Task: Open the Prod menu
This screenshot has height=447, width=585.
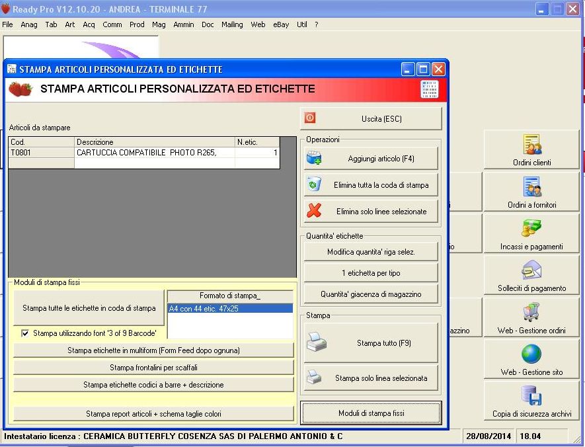Action: pos(137,24)
